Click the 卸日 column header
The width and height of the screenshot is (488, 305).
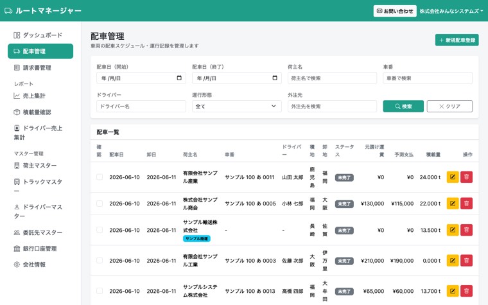pos(152,154)
